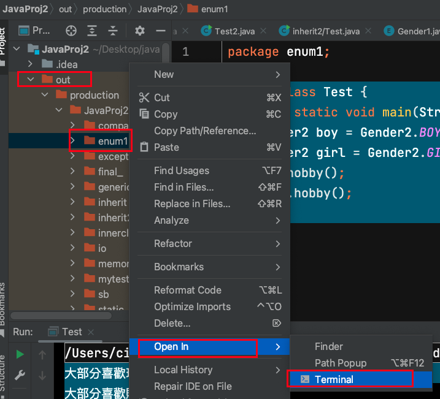Click the Collapse All icon in Project panel

[113, 31]
